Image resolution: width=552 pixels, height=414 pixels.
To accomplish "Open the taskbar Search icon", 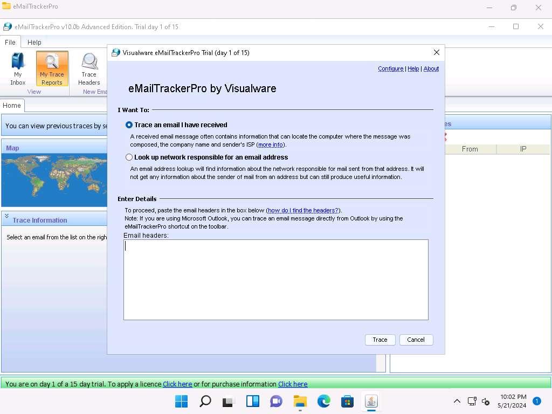I will click(x=205, y=401).
